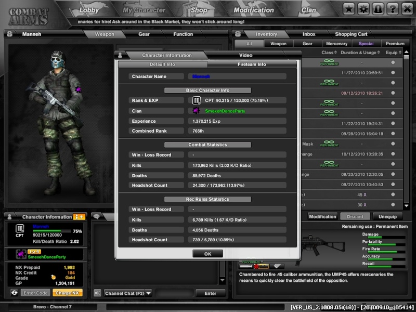Image resolution: width=416 pixels, height=312 pixels.
Task: Click the Damage stat bar
Action: coord(386,237)
